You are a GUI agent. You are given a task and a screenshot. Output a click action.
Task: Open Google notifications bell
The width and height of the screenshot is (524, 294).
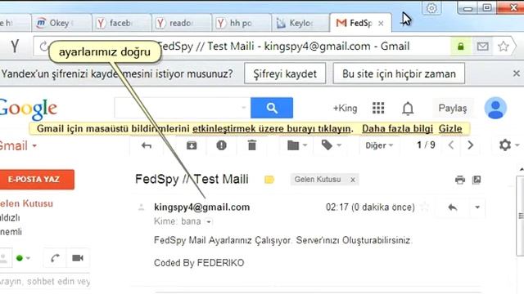point(408,109)
